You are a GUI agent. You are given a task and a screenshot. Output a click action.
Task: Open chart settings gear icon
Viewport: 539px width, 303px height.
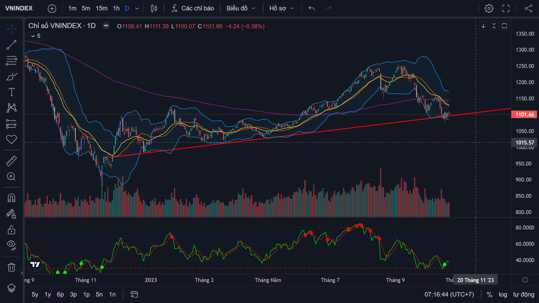[x=489, y=8]
